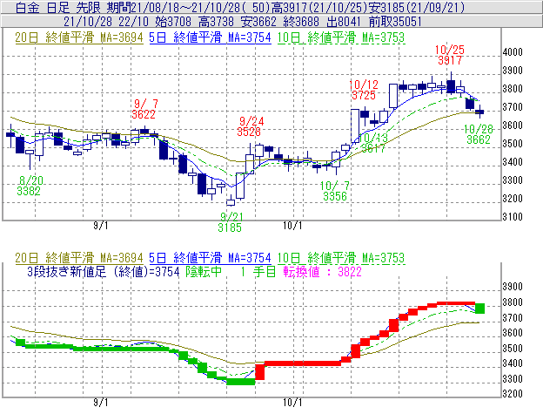
Task: Click the 9/24 3528 high label
Action: pyautogui.click(x=251, y=126)
